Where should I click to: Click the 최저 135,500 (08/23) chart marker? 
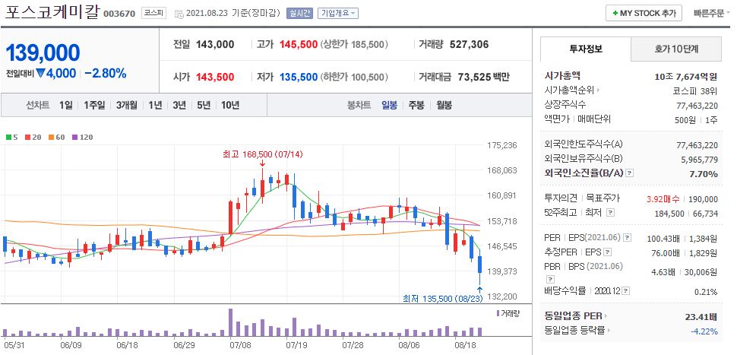pos(443,299)
